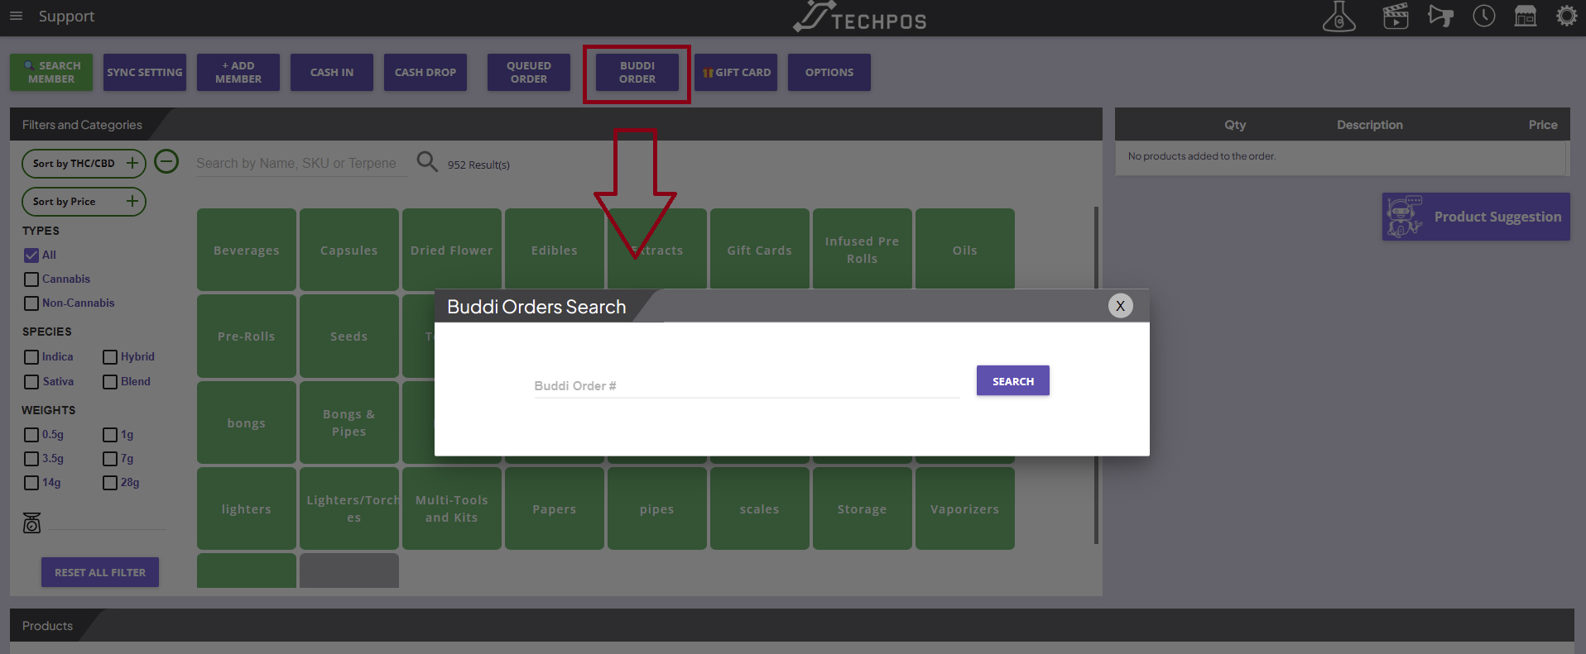Open the lab flask icon in header
1586x654 pixels.
click(1338, 17)
